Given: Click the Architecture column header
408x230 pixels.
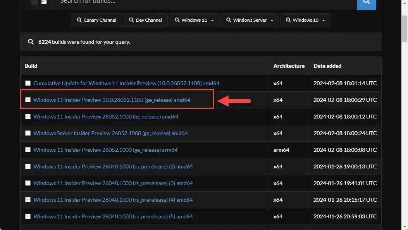Looking at the screenshot, I should tap(289, 66).
